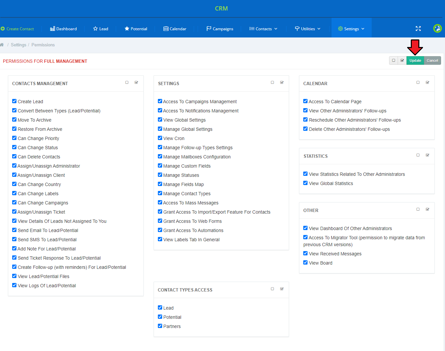Screen dimensions: 445x351
Task: Uncheck all in Other panel header
Action: coord(418,209)
